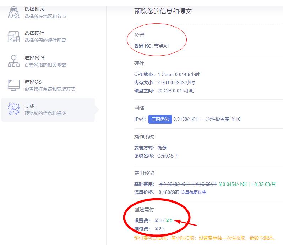Click the 硬件 section label
Image resolution: width=283 pixels, height=245 pixels.
point(139,63)
